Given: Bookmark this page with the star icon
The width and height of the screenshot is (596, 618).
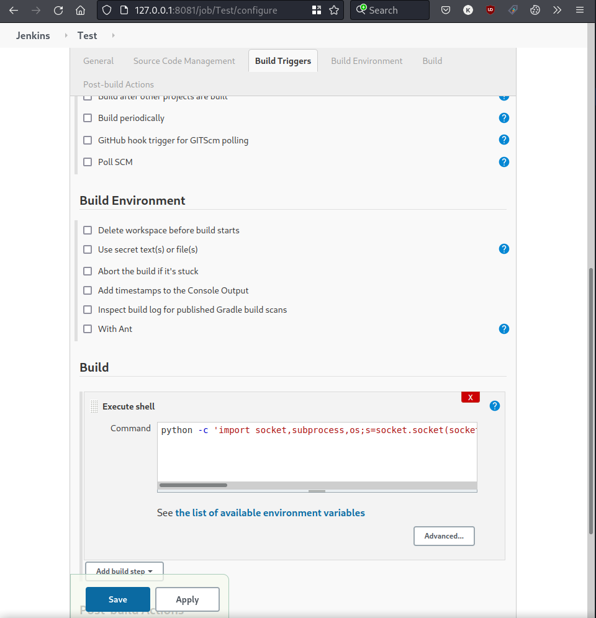Looking at the screenshot, I should (x=333, y=11).
